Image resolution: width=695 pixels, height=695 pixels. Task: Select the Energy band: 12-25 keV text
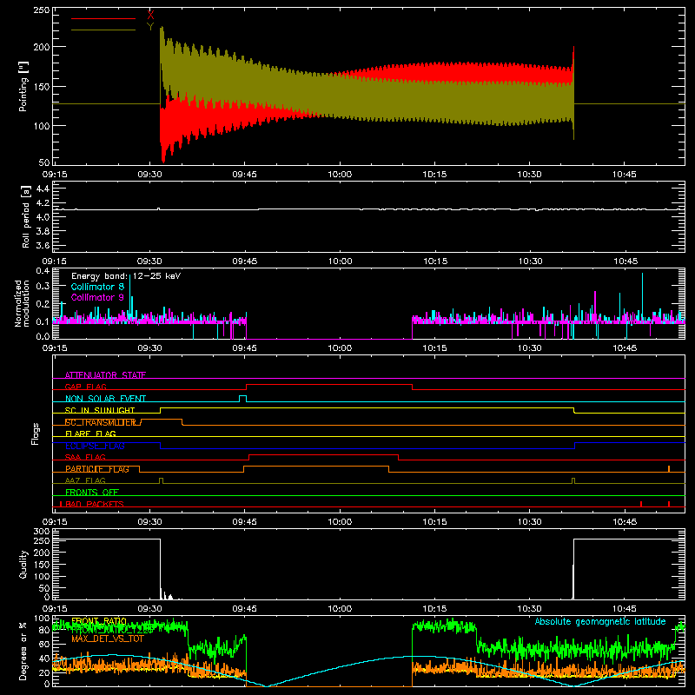[126, 276]
